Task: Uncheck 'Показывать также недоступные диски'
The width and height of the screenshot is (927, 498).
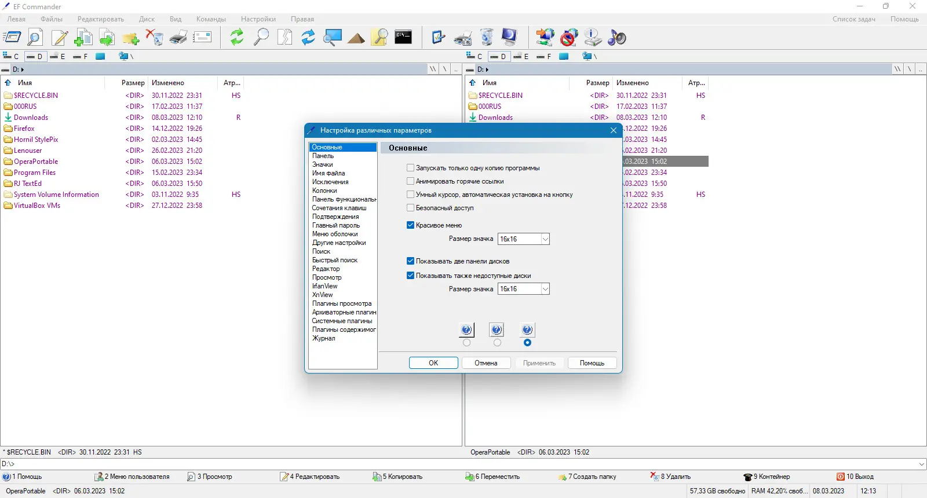Action: 411,276
